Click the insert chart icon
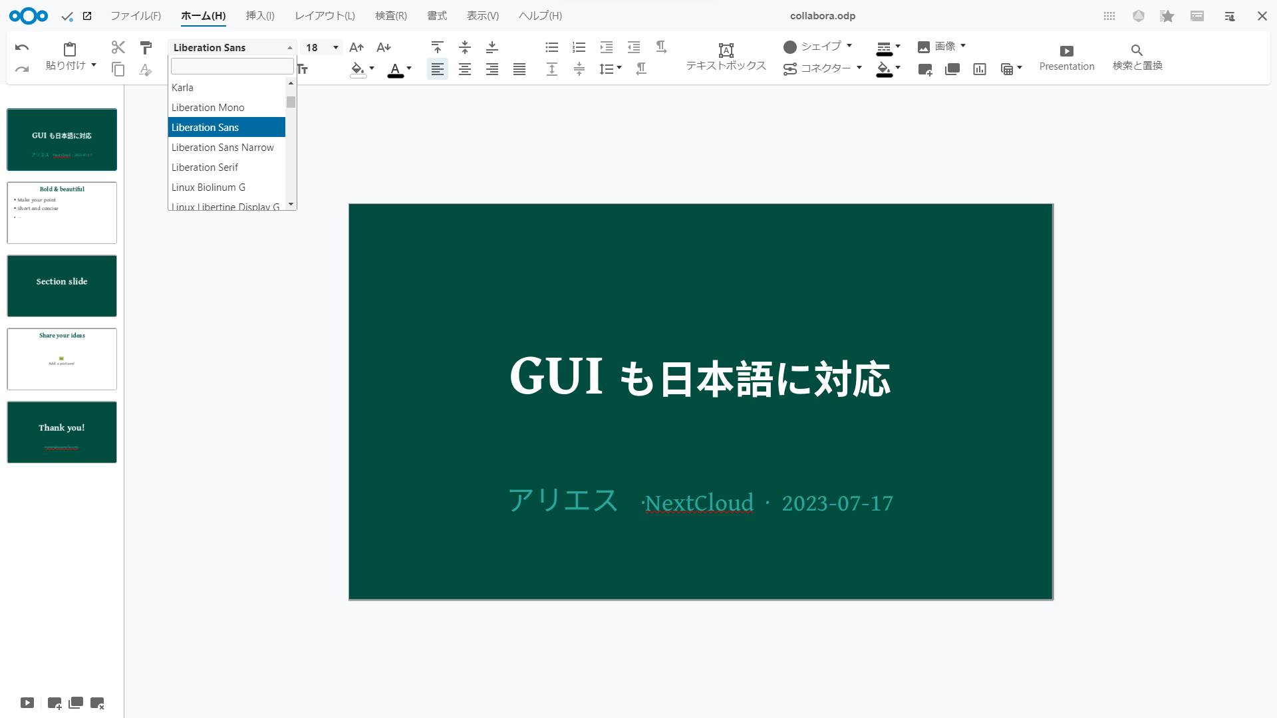 (x=980, y=69)
